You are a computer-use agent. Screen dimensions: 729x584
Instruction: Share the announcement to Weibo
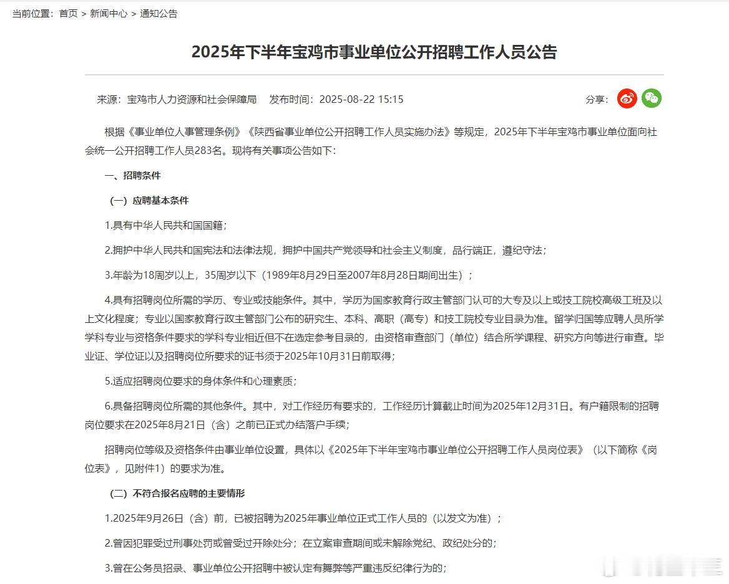coord(627,98)
